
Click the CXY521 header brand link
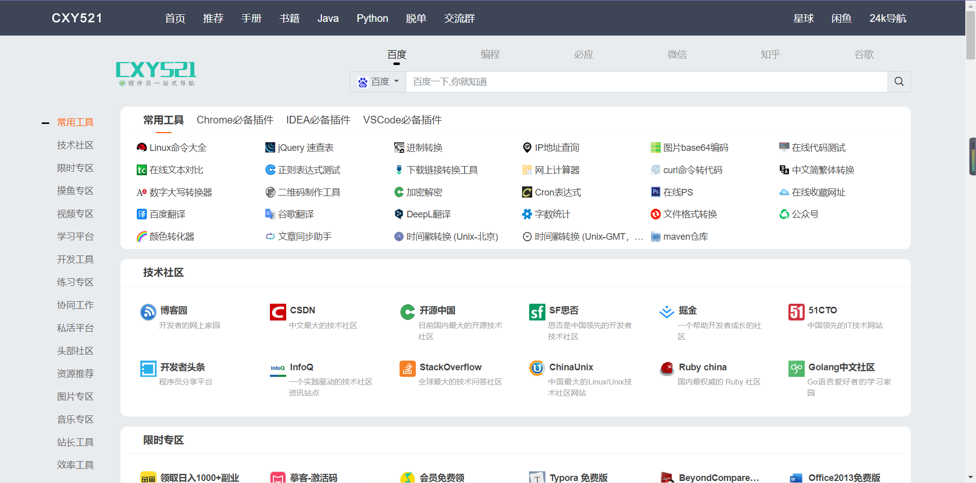[x=77, y=18]
